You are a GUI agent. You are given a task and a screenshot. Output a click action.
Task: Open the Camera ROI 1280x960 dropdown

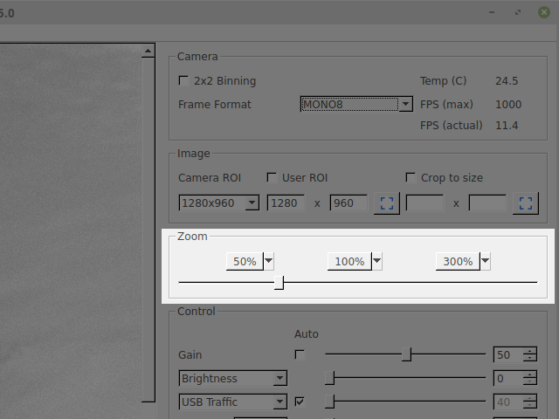[219, 203]
